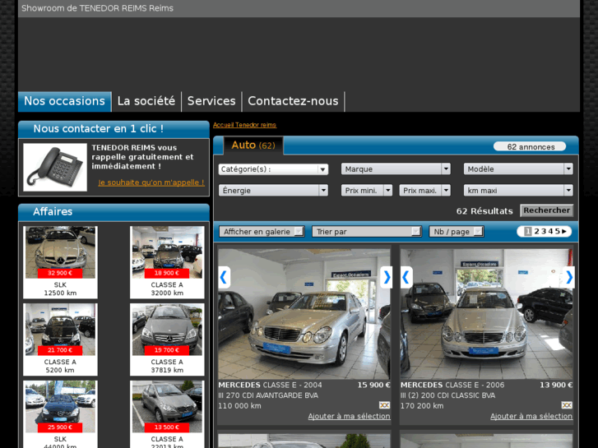This screenshot has height=448, width=598.
Task: Show previous photo of 2004 Classe E
Action: pyautogui.click(x=224, y=277)
